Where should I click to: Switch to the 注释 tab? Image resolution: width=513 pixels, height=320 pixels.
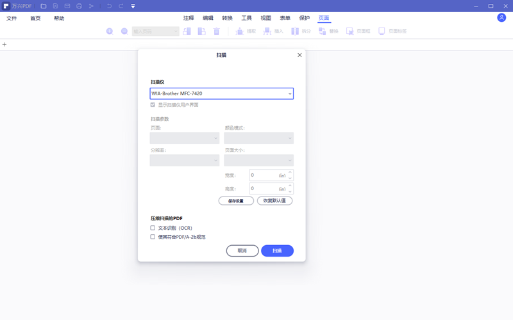pyautogui.click(x=189, y=18)
